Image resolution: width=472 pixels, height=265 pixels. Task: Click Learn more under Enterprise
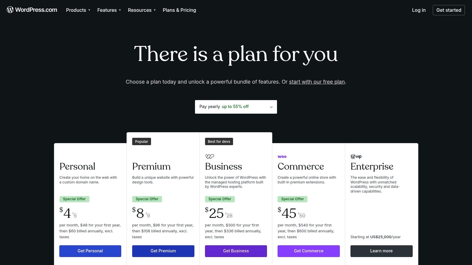click(381, 251)
